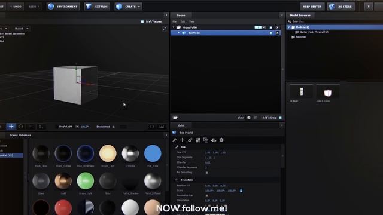This screenshot has width=383, height=215.
Task: Select the Scene tab
Action: point(181,16)
